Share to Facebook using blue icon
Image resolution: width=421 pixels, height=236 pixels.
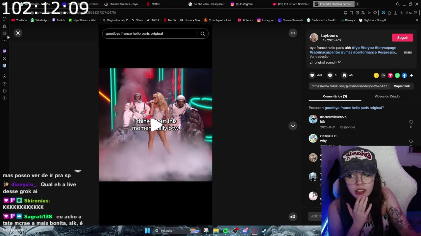click(404, 75)
